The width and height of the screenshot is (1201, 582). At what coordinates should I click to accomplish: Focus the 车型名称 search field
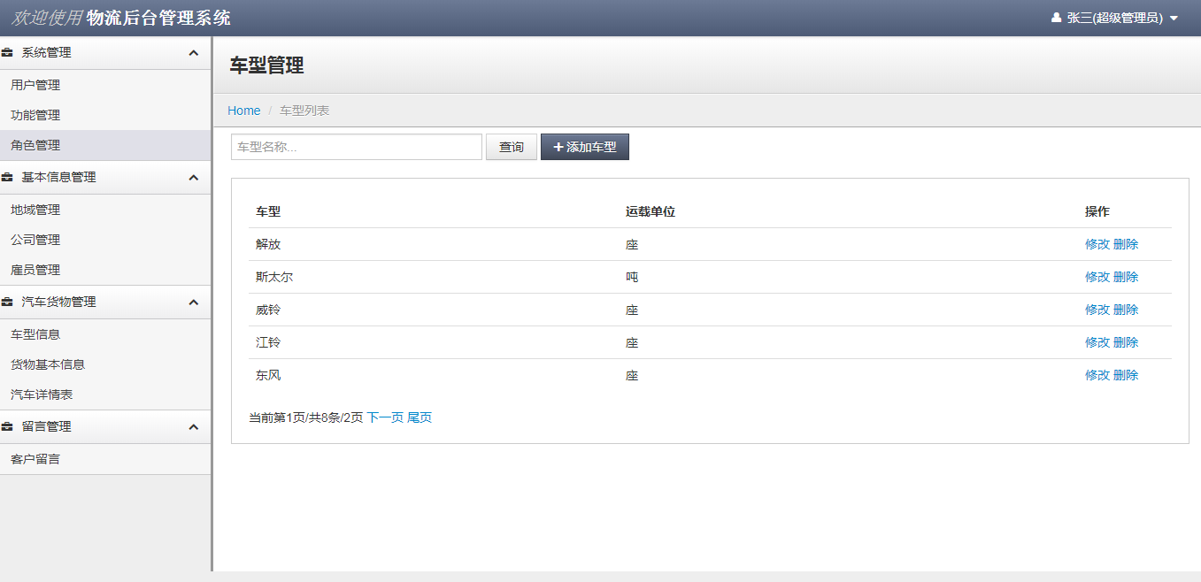(x=357, y=147)
